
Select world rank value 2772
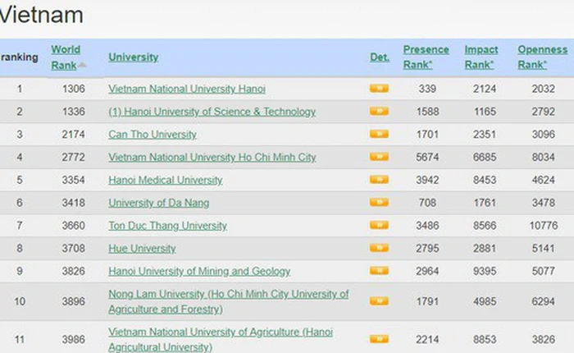point(73,158)
